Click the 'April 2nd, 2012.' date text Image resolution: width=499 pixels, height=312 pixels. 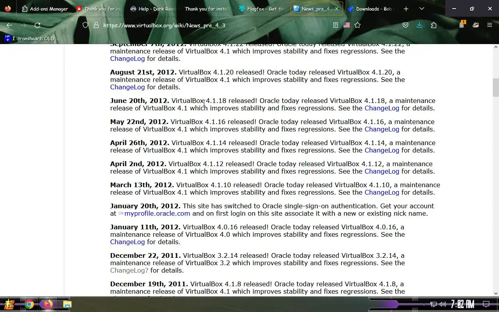coord(138,164)
